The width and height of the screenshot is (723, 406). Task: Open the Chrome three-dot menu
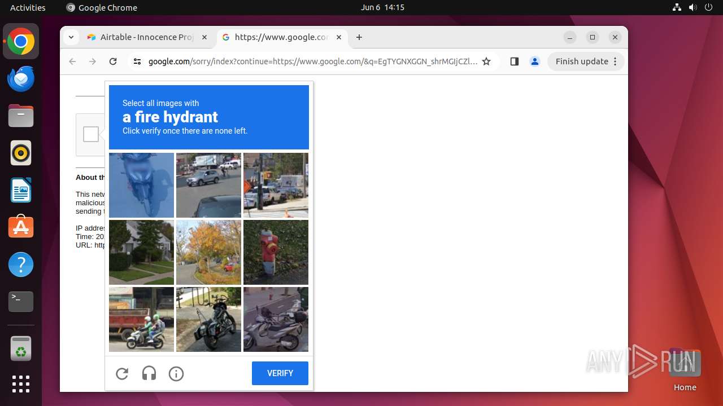(x=616, y=61)
